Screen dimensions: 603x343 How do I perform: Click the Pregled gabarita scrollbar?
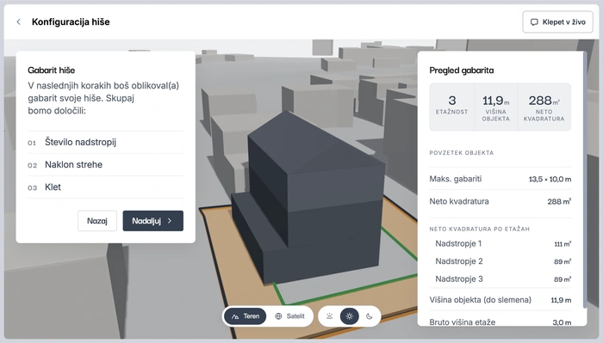point(585,181)
